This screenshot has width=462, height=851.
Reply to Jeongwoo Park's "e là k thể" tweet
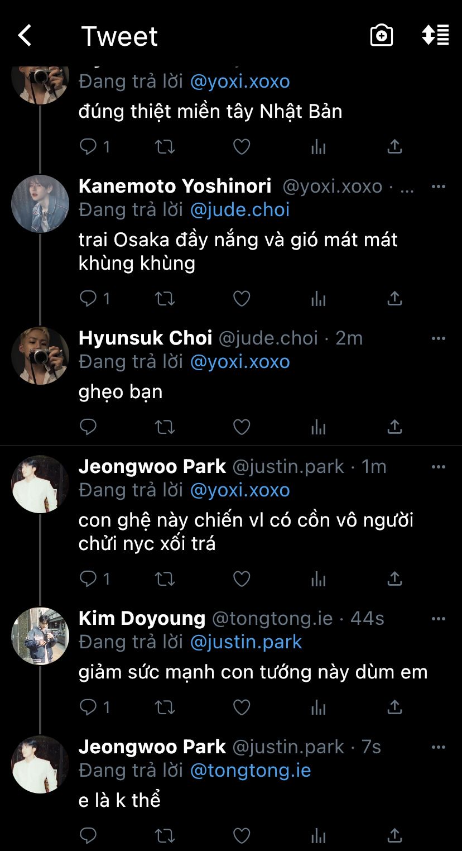[89, 836]
